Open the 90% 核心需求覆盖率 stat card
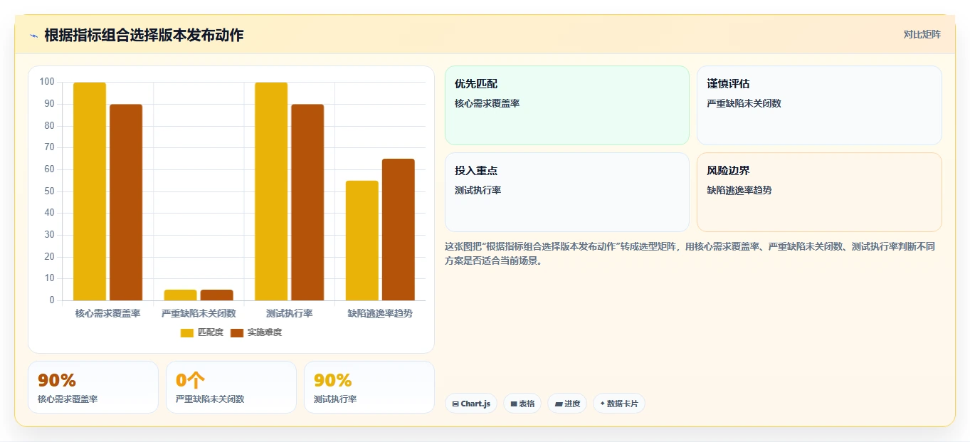 point(93,387)
